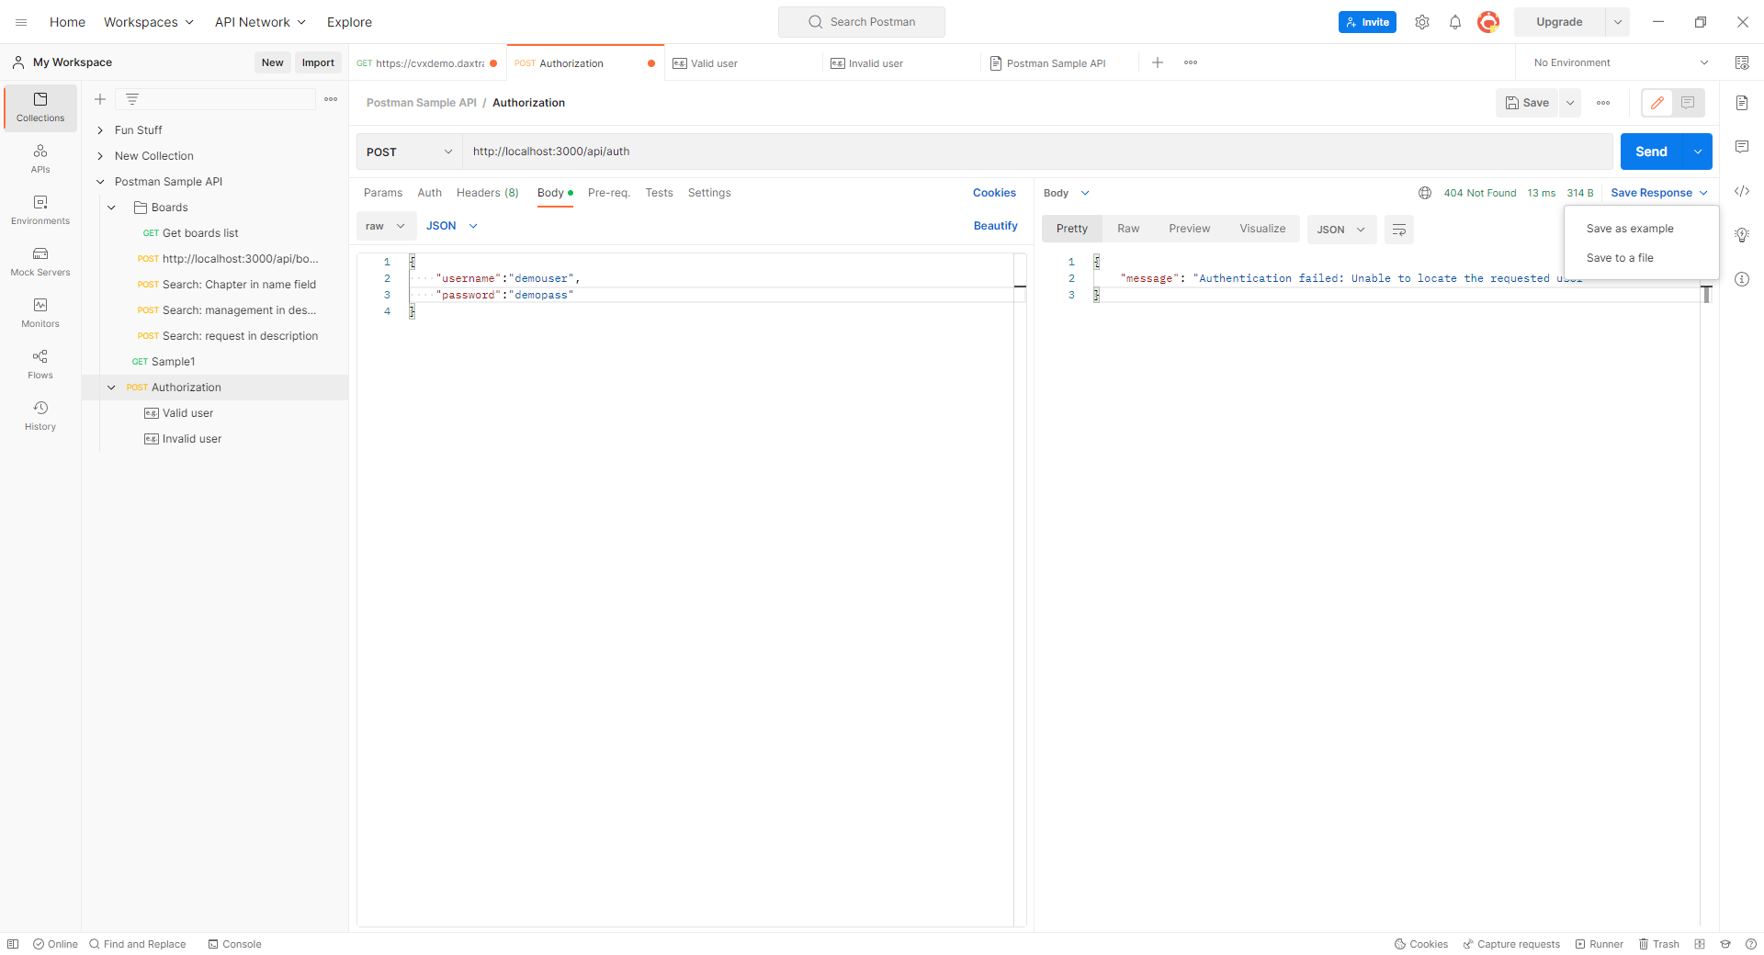Image resolution: width=1764 pixels, height=955 pixels.
Task: Open the help icon in status bar
Action: click(1751, 944)
